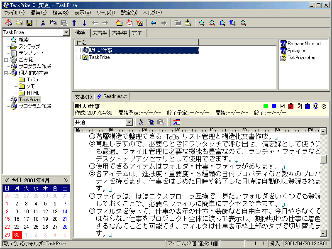This screenshot has width=332, height=249.
Task: Select the Readme.txt tab
Action: pos(112,96)
